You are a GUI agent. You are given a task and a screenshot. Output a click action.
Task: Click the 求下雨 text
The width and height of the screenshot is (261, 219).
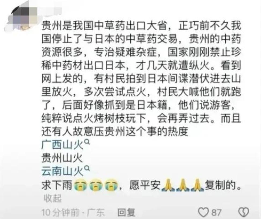(57, 185)
